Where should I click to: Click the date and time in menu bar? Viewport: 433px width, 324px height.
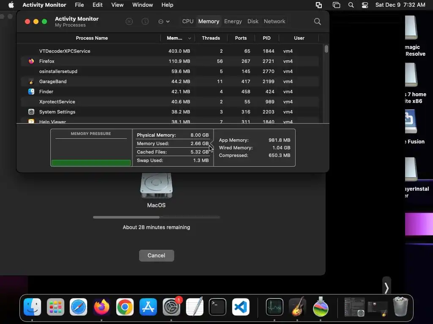point(400,5)
